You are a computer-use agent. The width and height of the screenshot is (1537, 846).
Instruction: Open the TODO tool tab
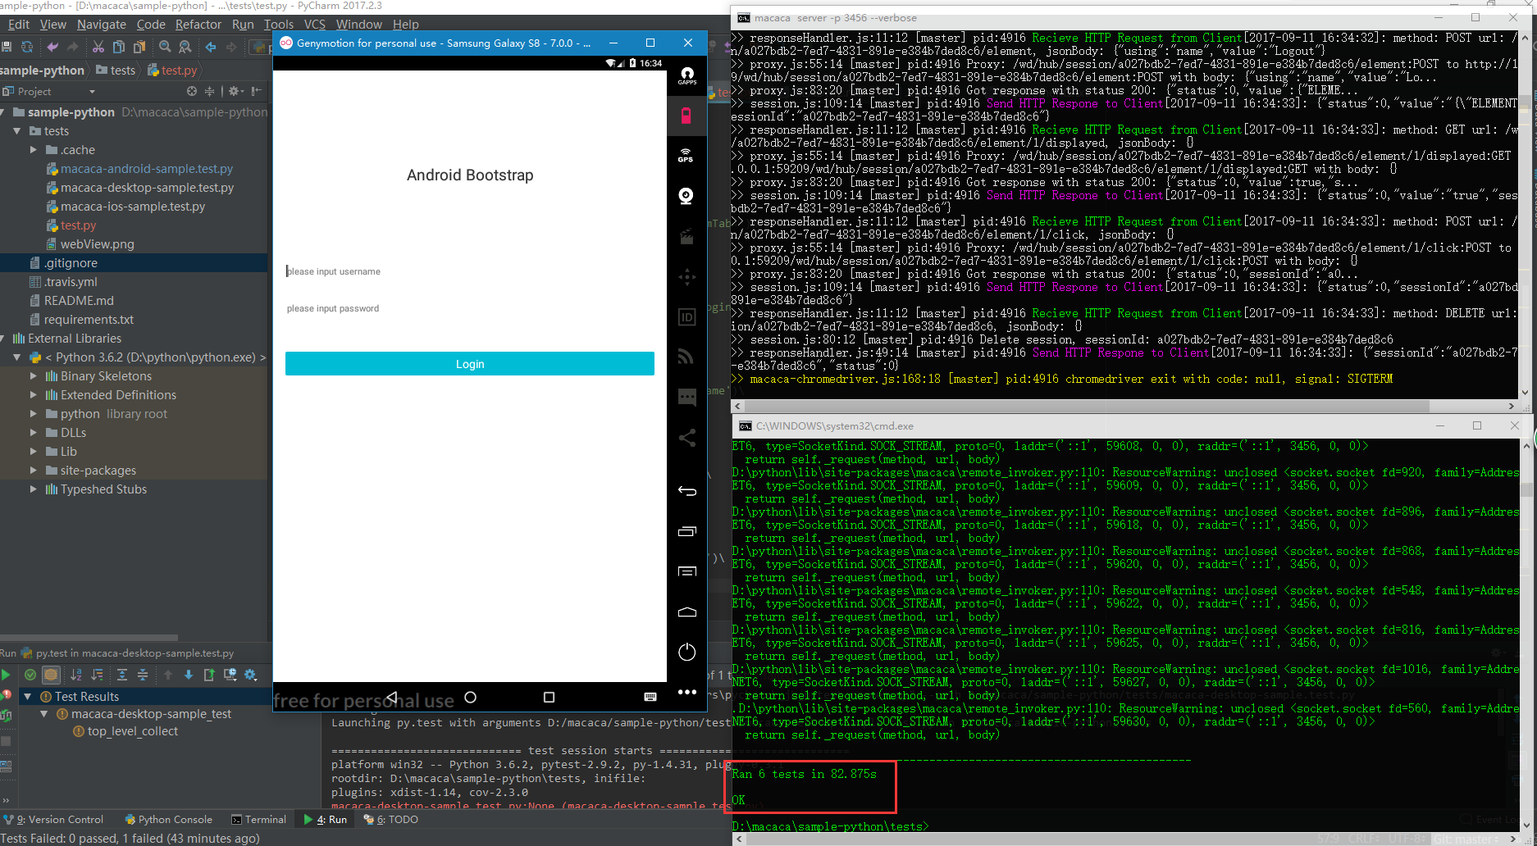[390, 819]
